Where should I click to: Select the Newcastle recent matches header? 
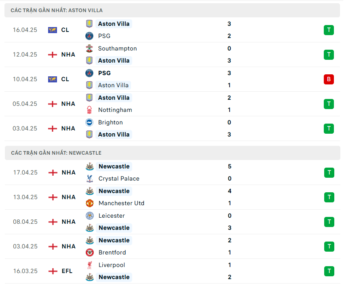coord(56,153)
